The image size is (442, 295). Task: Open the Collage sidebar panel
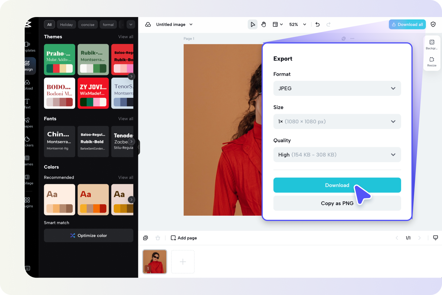(x=29, y=180)
